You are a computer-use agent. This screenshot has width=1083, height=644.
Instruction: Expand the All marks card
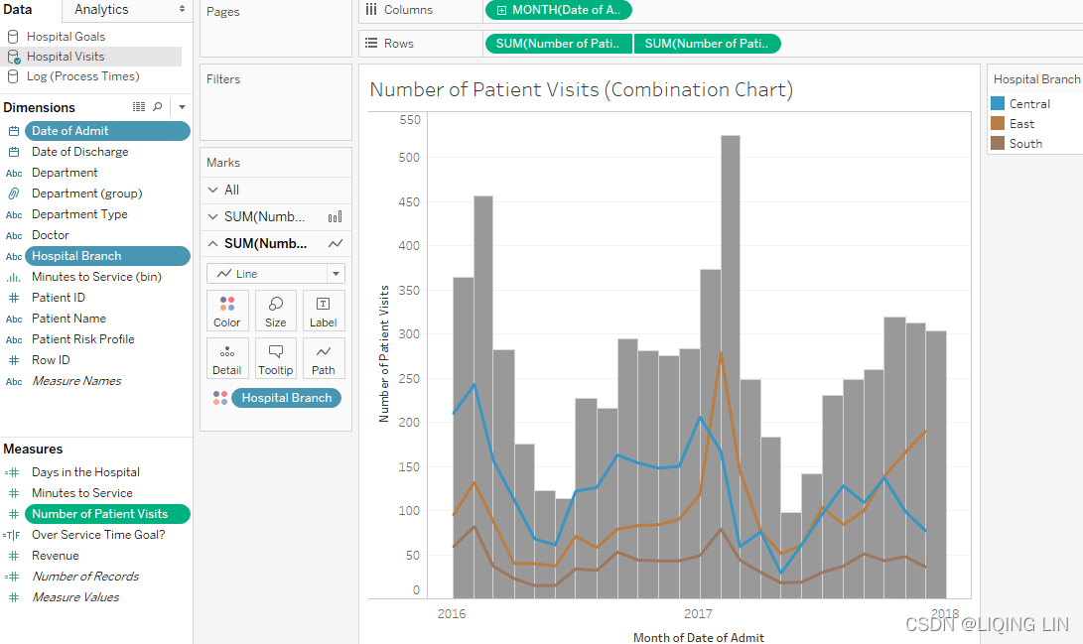point(212,190)
